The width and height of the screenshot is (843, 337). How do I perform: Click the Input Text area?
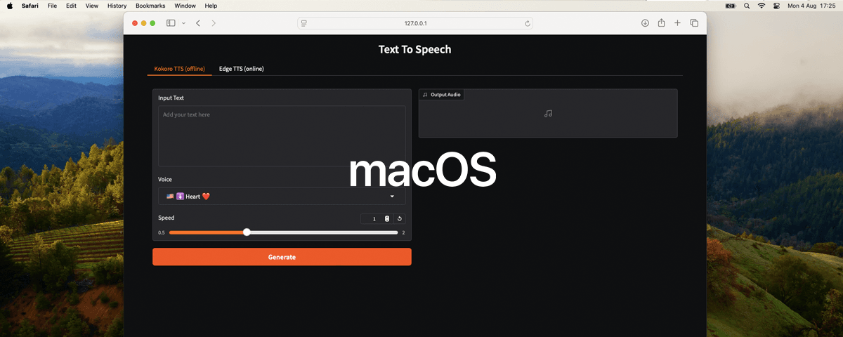point(282,136)
